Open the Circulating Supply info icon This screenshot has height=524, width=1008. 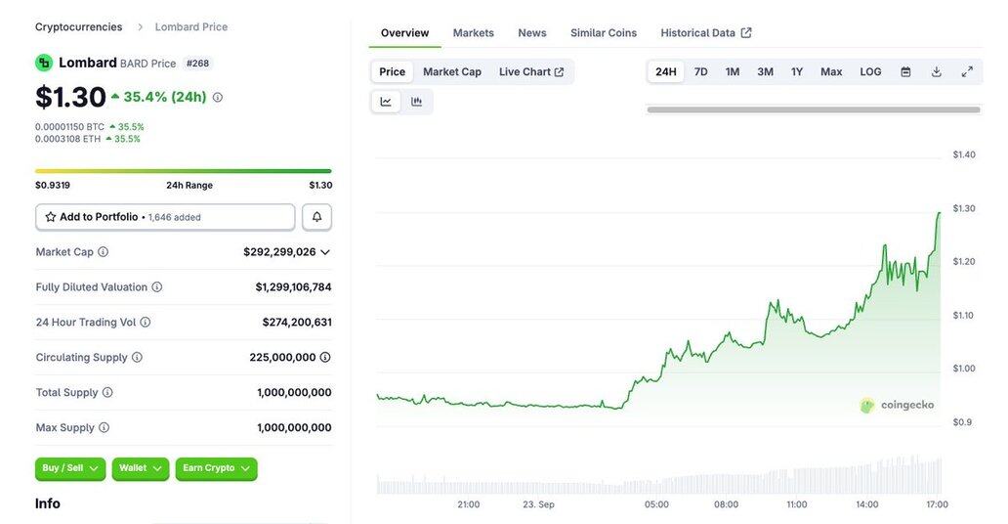coord(137,357)
